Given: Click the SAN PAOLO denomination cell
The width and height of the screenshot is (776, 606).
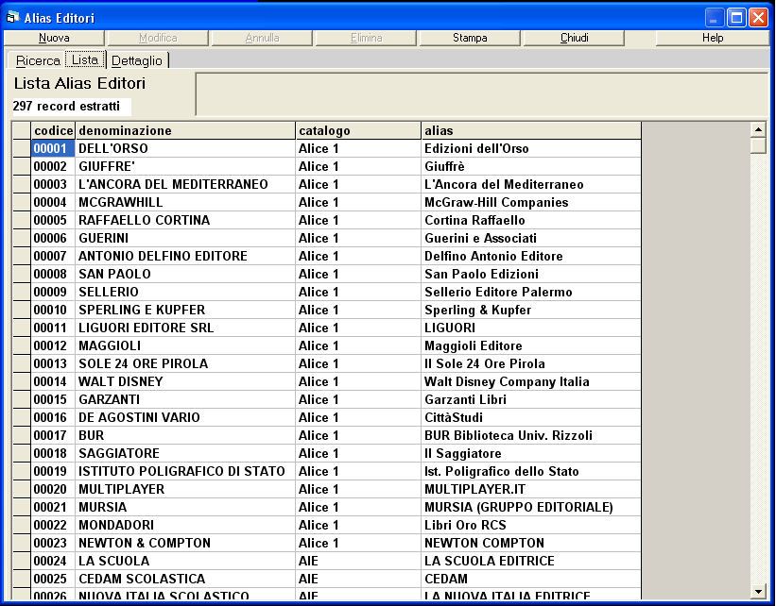Looking at the screenshot, I should click(185, 274).
